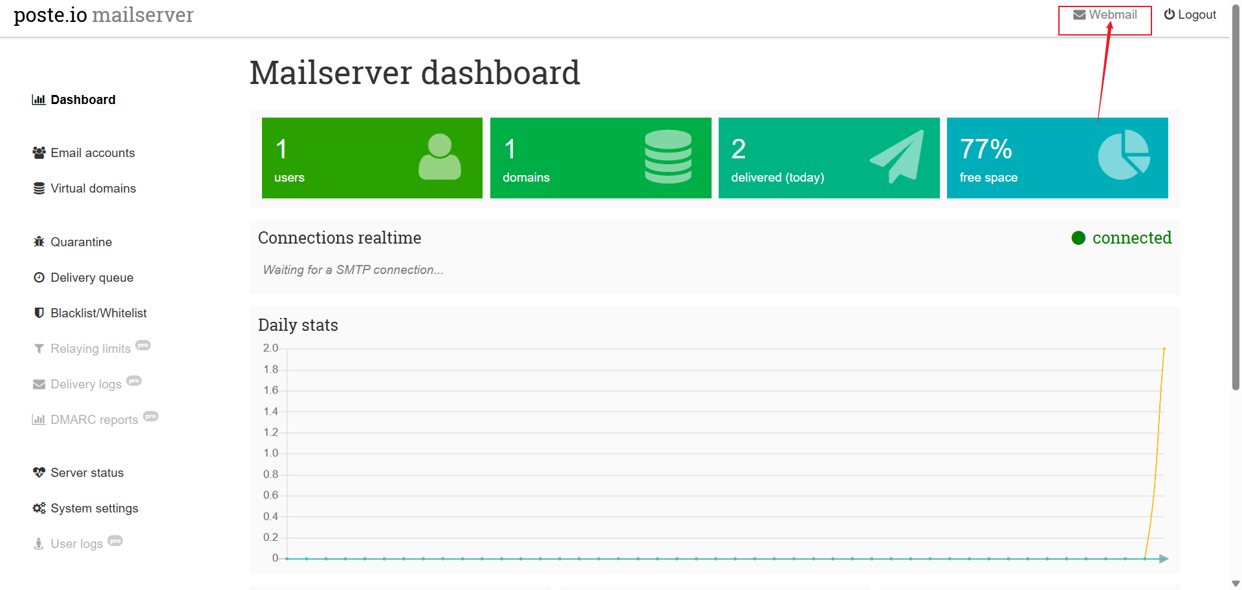Screen dimensions: 1242x590
Task: Open DMARC reports in sidebar
Action: point(94,420)
